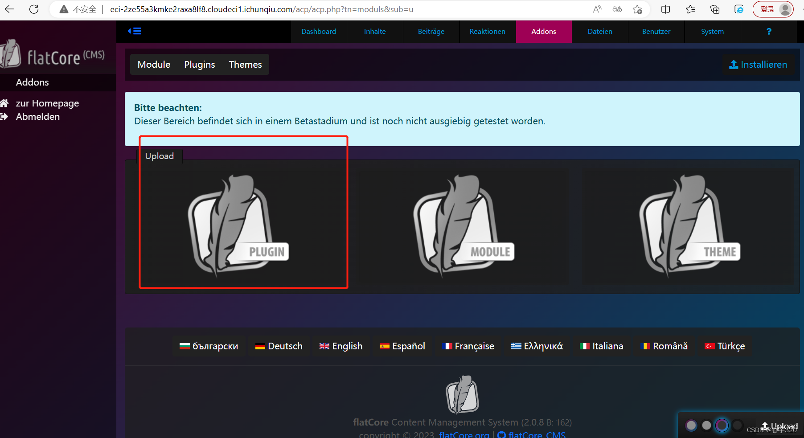
Task: Open the read aloud icon in address bar
Action: (597, 9)
